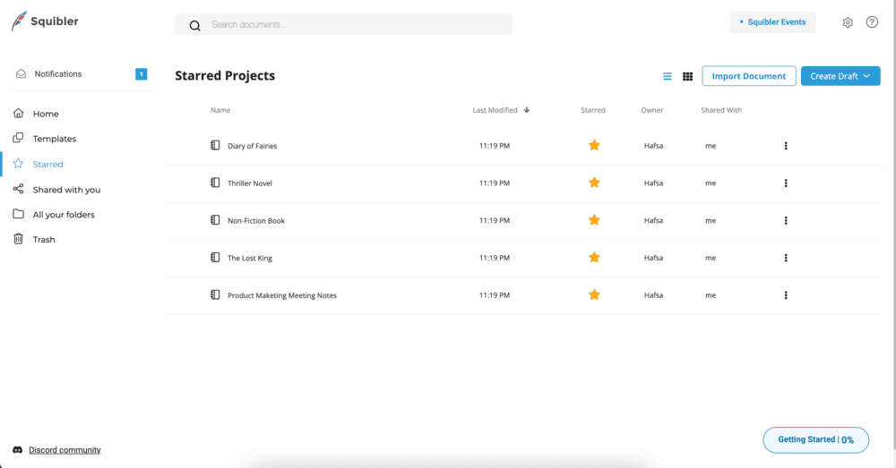Click the document icon for The Lost King
The width and height of the screenshot is (896, 468).
click(215, 258)
